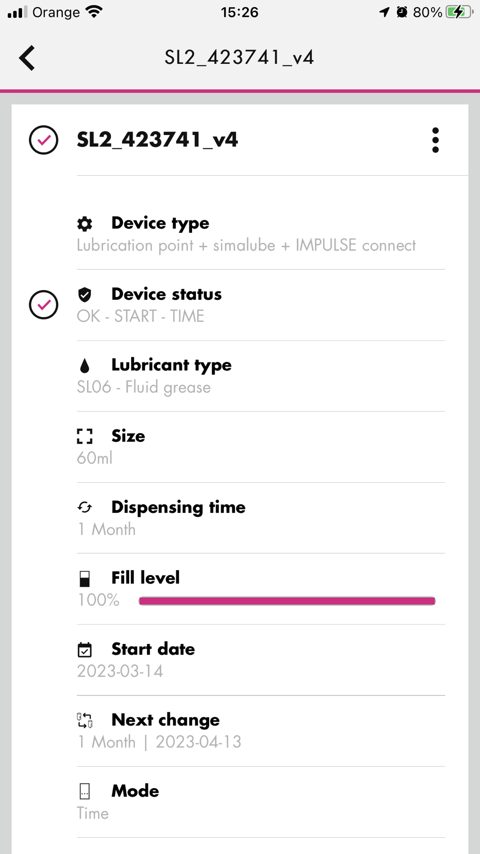
Task: Click the brackets icon beside Size
Action: coord(85,436)
